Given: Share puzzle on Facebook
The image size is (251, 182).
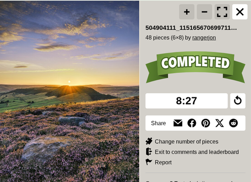Looking at the screenshot, I should click(192, 123).
